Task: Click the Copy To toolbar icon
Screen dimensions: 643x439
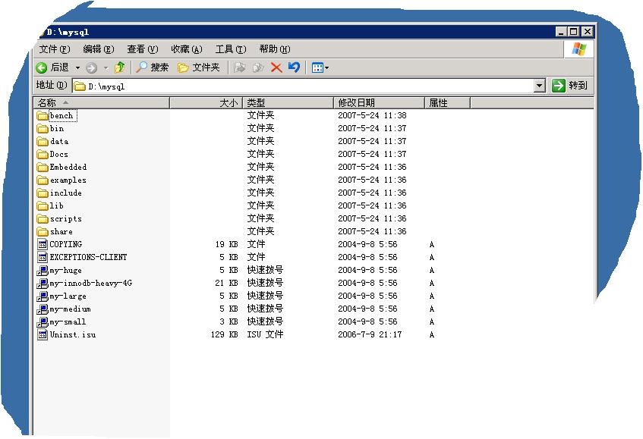Action: point(258,67)
